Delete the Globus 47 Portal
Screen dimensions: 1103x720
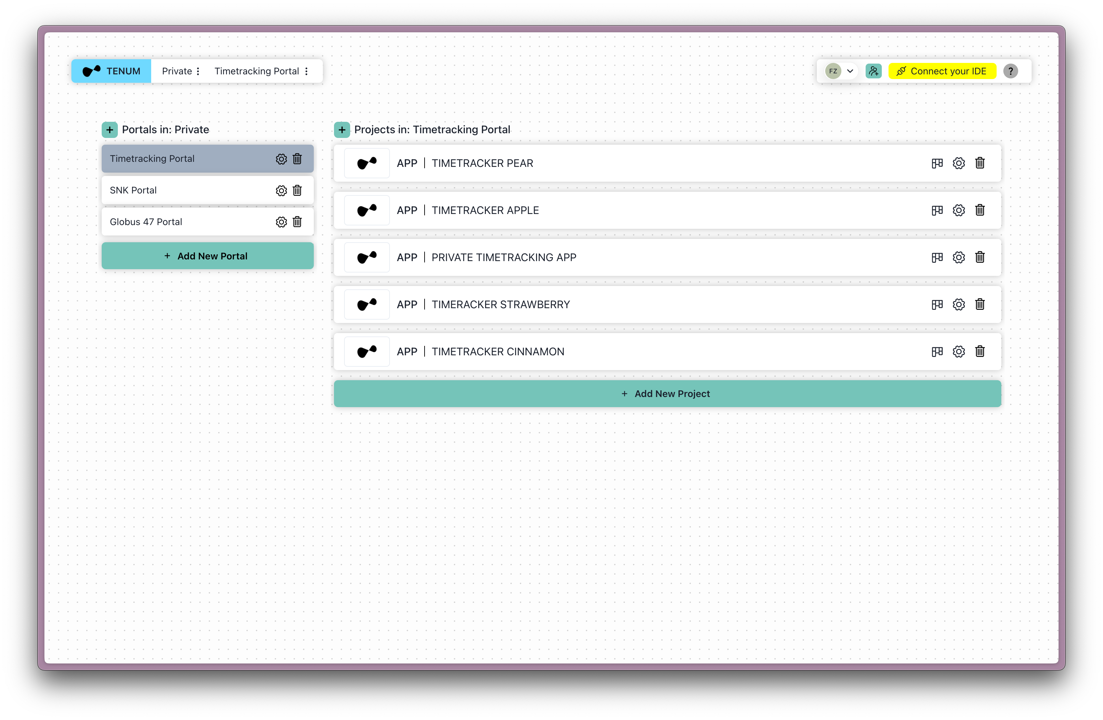297,222
